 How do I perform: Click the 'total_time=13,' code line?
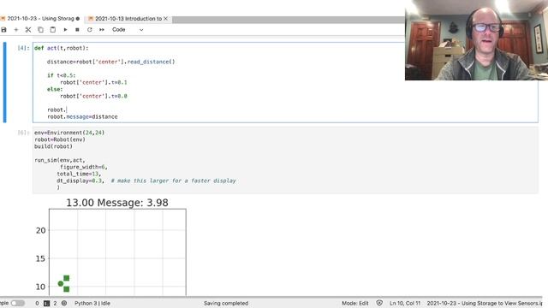coord(79,174)
